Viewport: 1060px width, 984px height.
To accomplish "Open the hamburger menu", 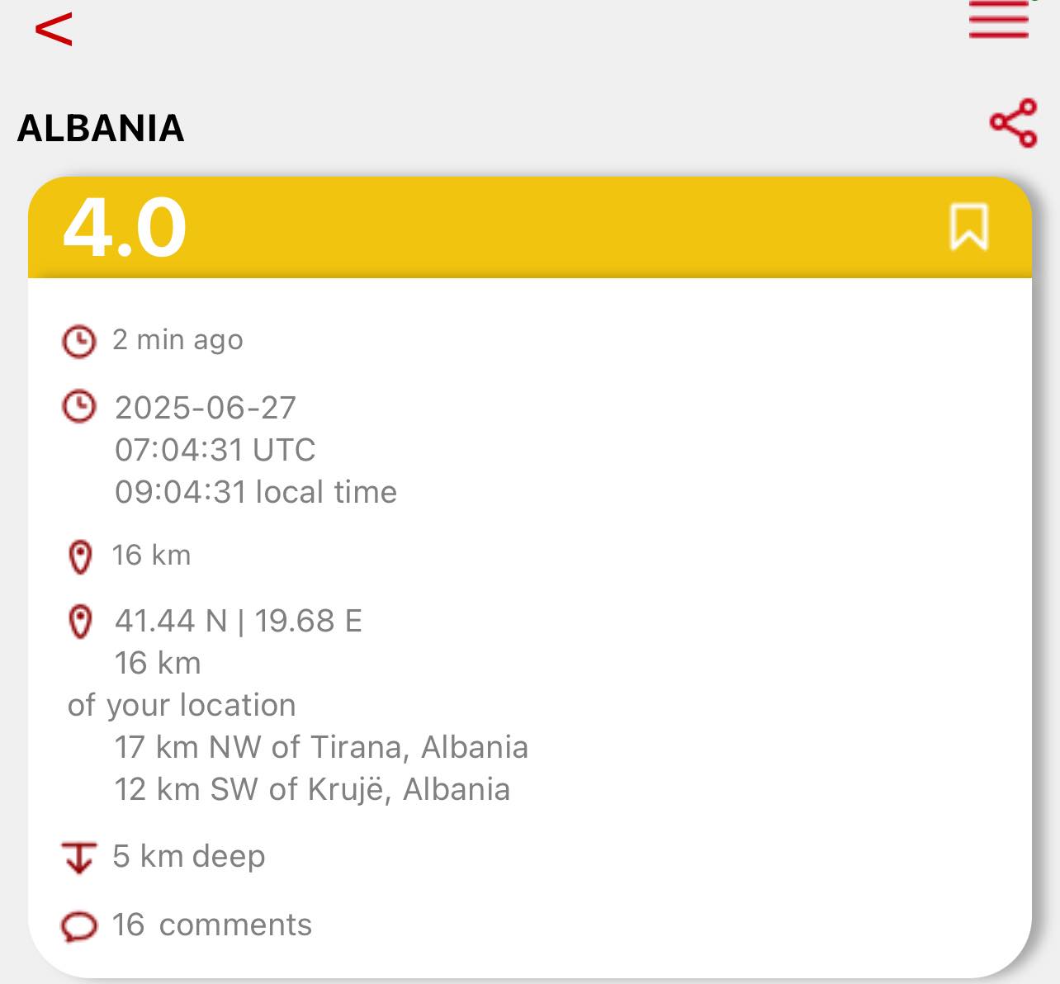I will pos(999,19).
